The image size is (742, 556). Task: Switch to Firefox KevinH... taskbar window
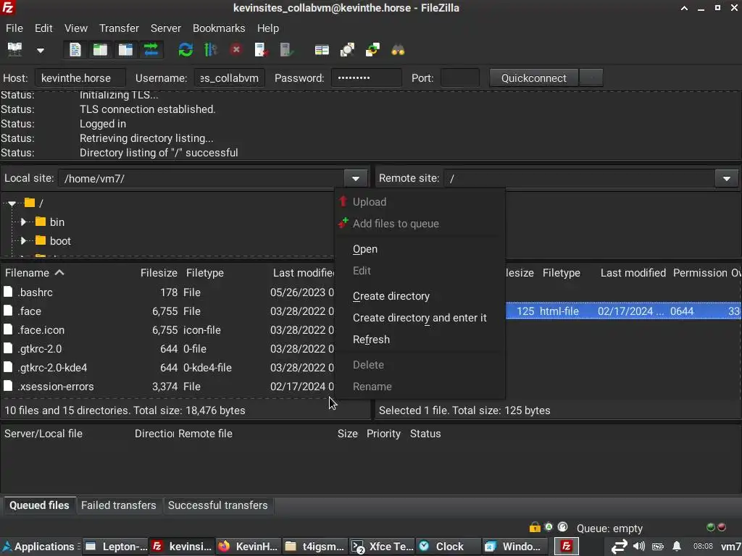click(x=249, y=547)
